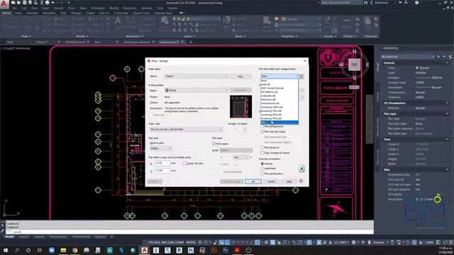
Task: Collapse the 3D Visualization section
Action: click(447, 103)
